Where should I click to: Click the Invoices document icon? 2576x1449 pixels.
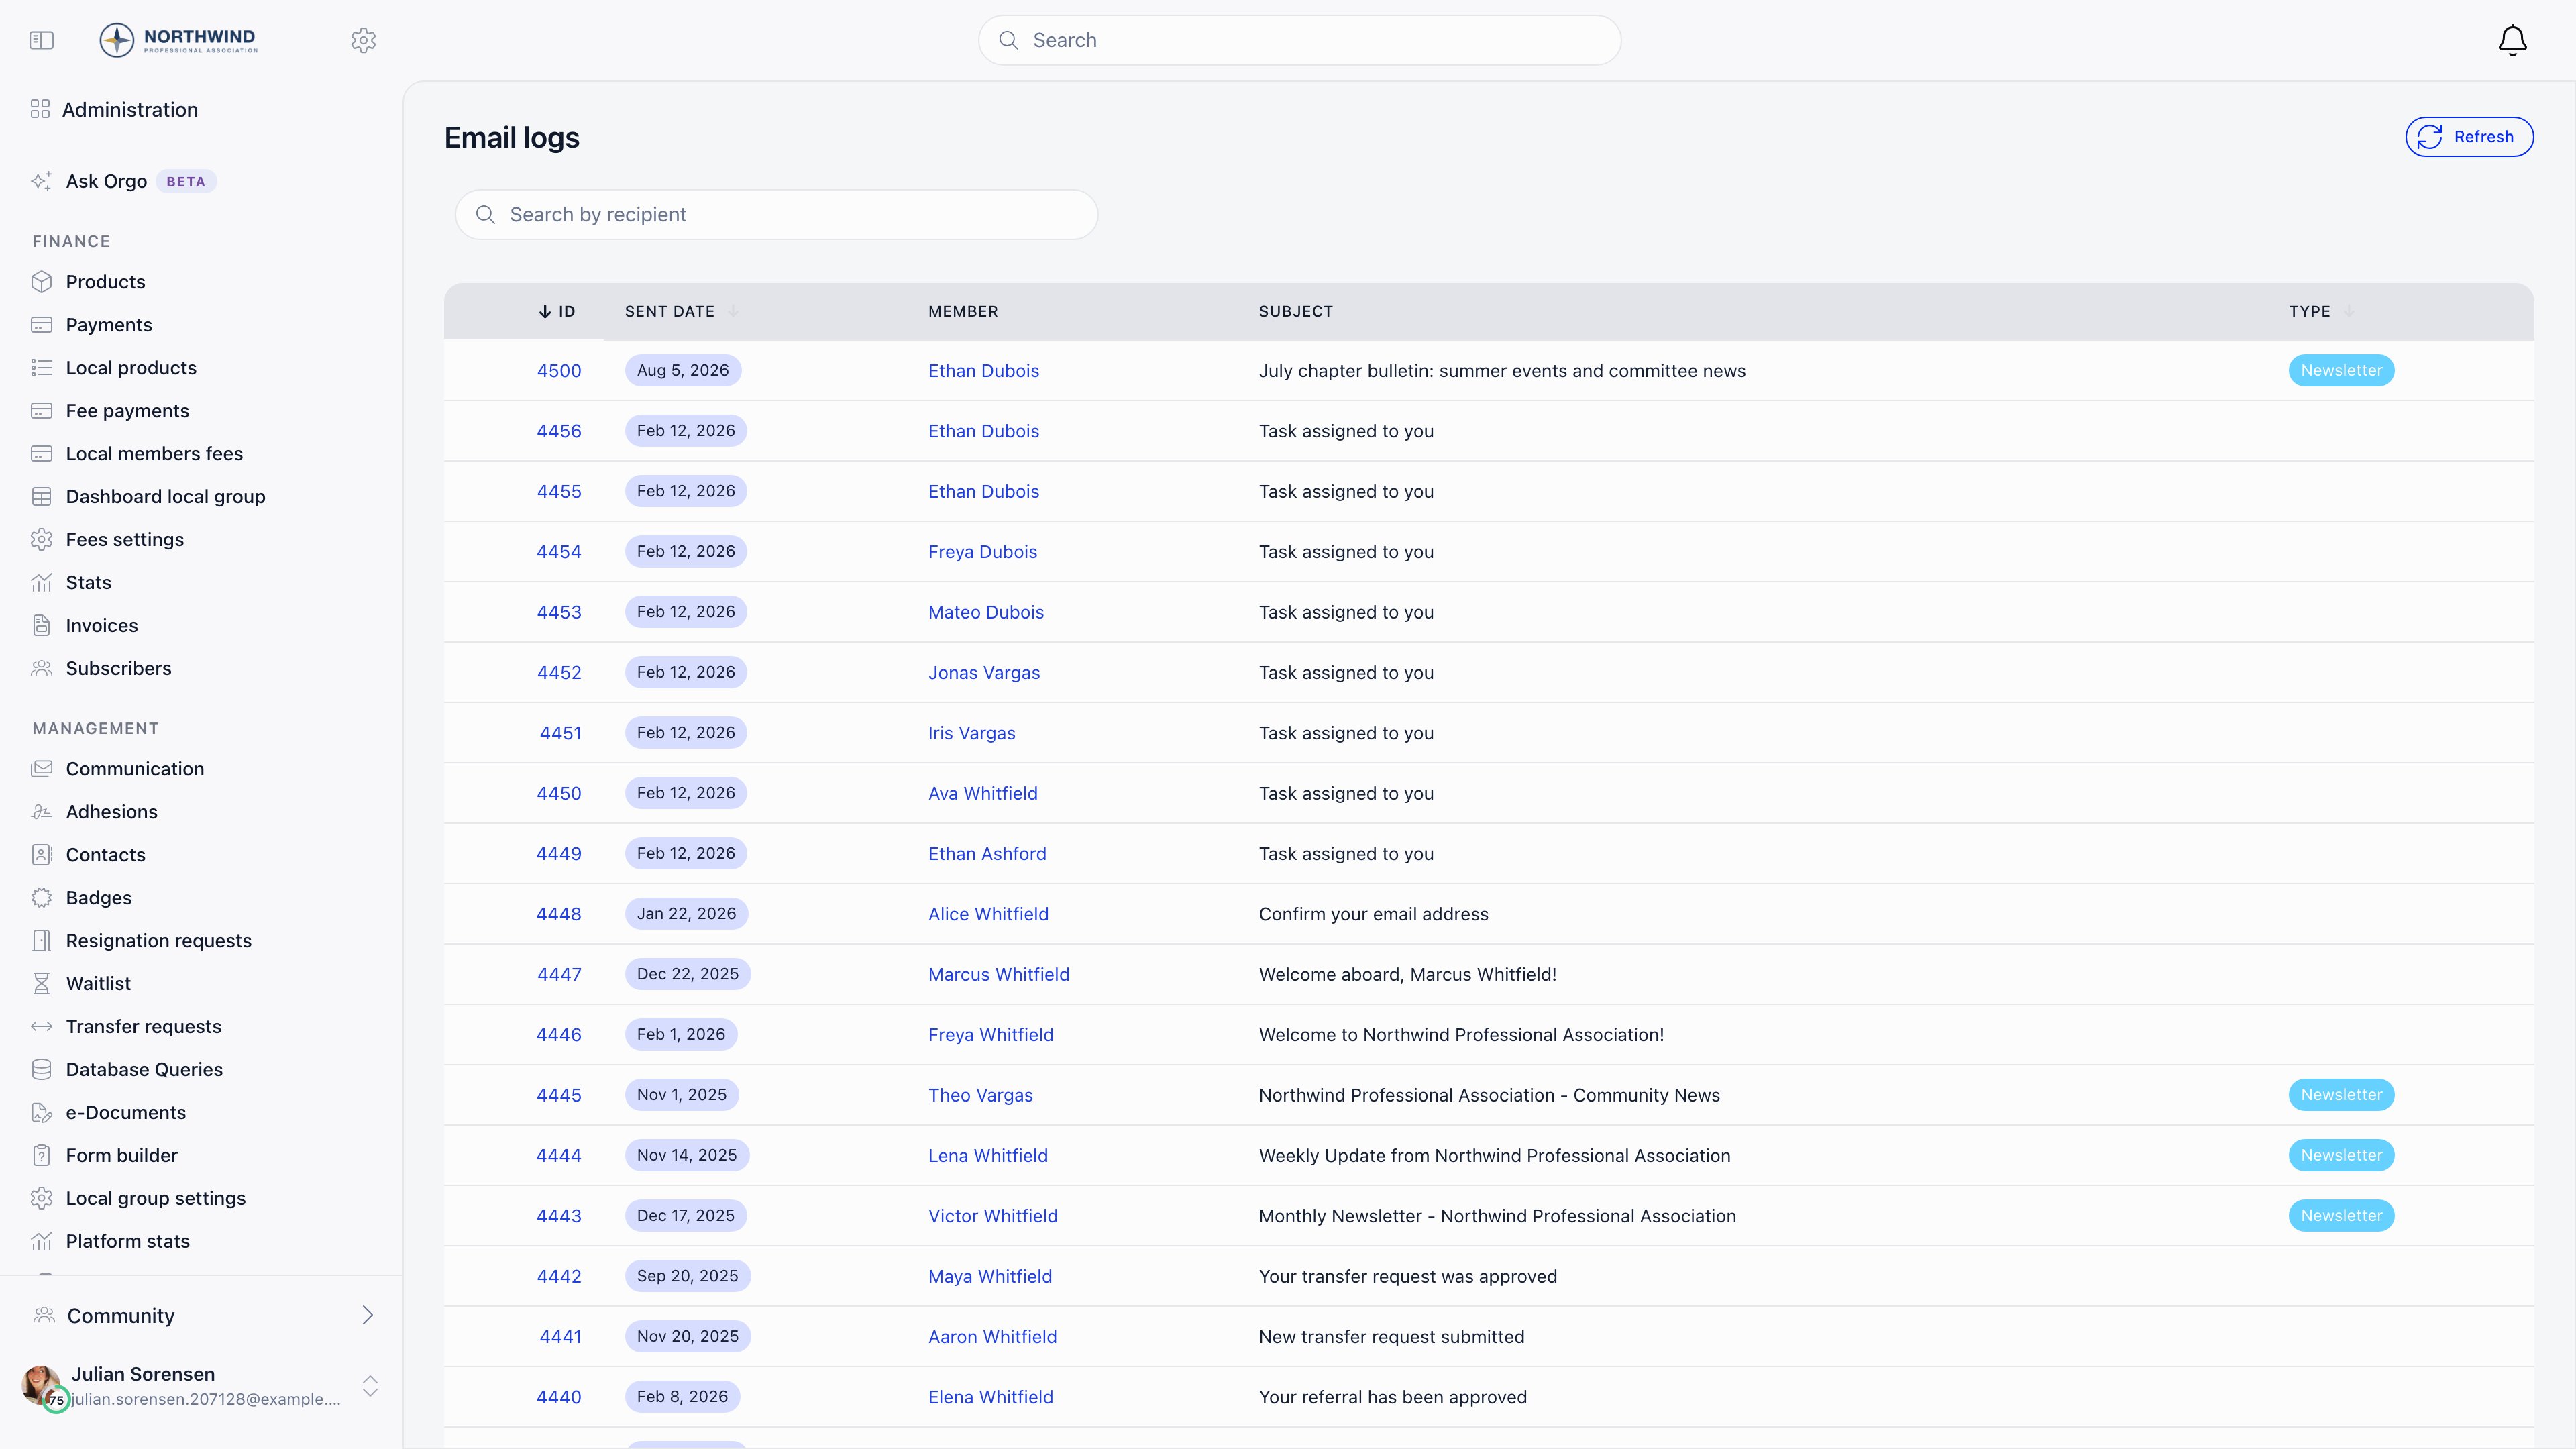click(x=41, y=626)
